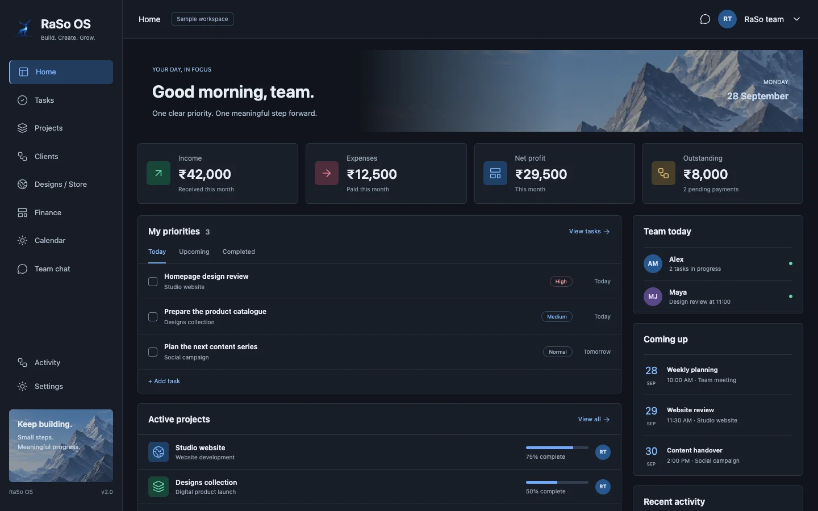Click the RaSo OS deer logo
This screenshot has width=818, height=511.
pyautogui.click(x=23, y=28)
